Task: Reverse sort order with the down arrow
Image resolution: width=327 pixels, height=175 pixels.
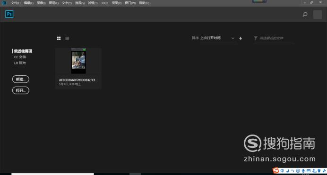Action: [241, 38]
